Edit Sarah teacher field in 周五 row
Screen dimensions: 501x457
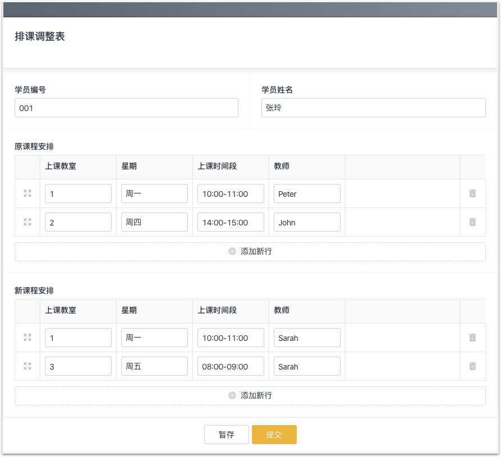(x=307, y=366)
